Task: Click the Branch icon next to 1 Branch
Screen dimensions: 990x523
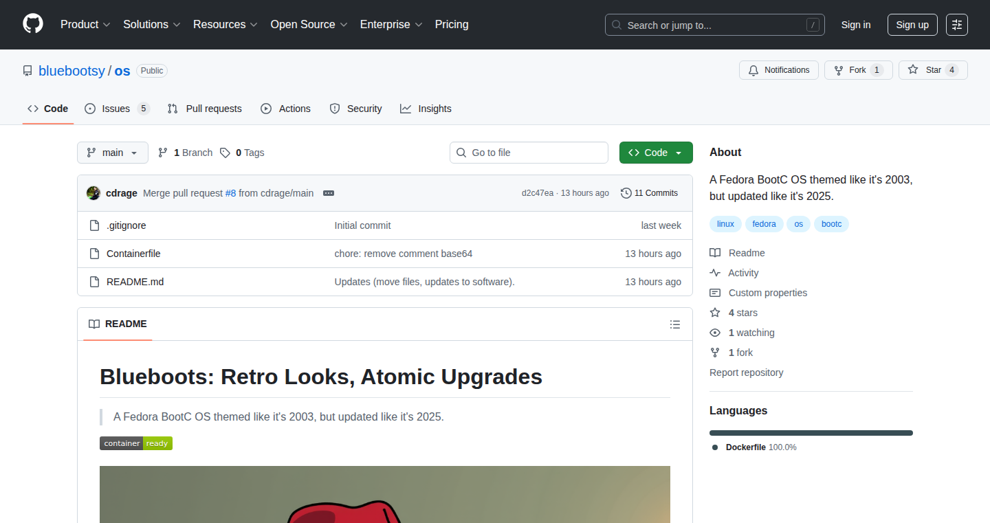Action: pos(163,153)
